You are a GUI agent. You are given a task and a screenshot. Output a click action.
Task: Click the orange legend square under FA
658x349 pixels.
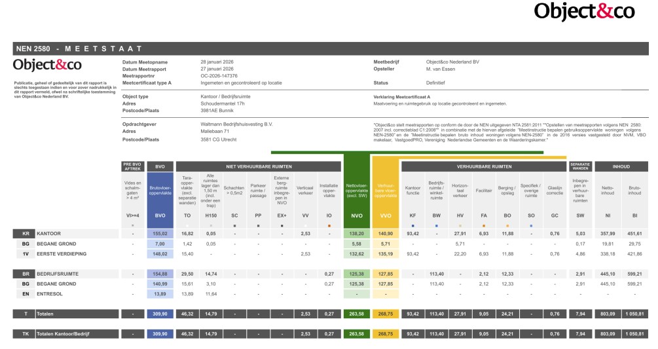pyautogui.click(x=483, y=225)
